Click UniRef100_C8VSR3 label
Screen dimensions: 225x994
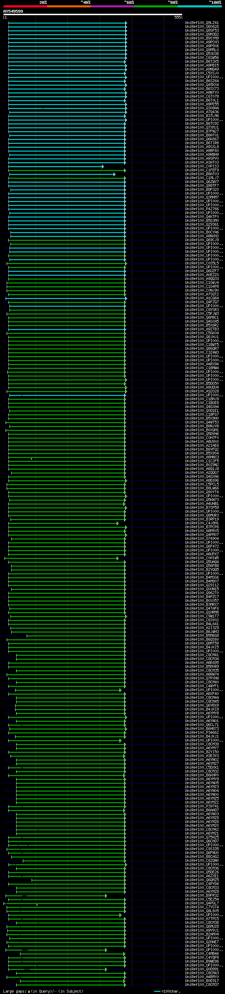point(202,310)
